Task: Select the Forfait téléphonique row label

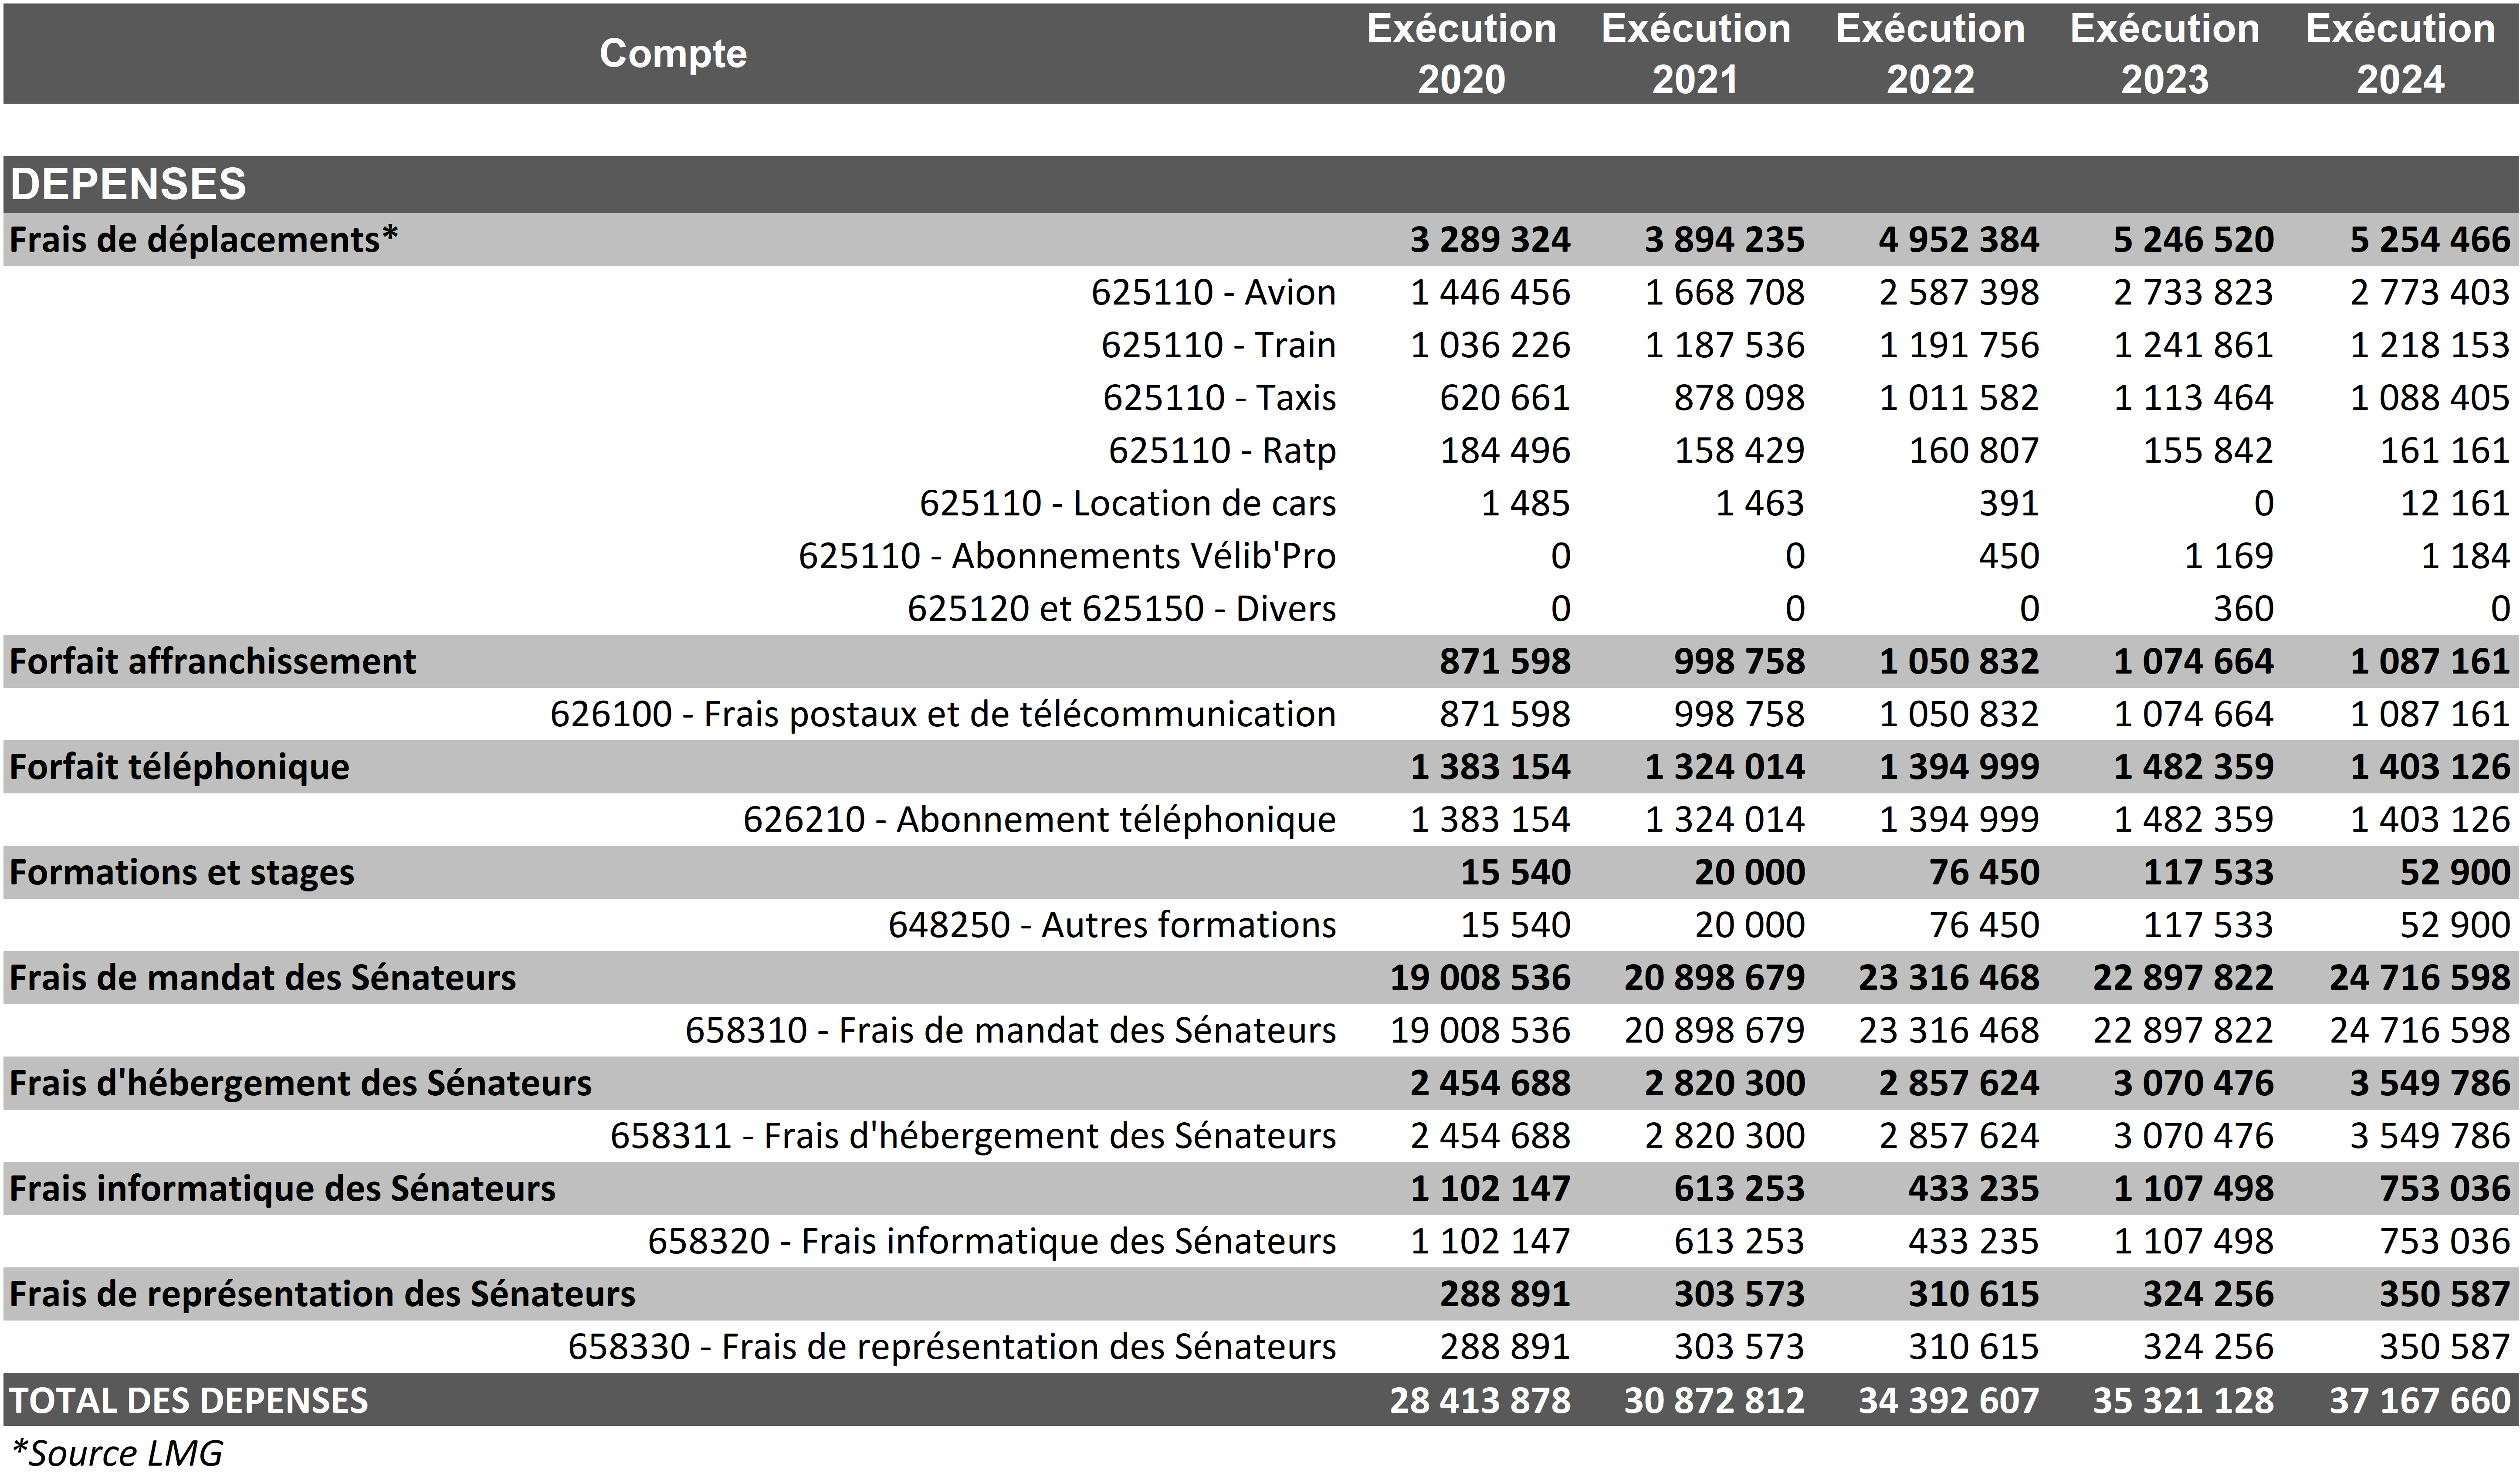Action: click(x=180, y=767)
